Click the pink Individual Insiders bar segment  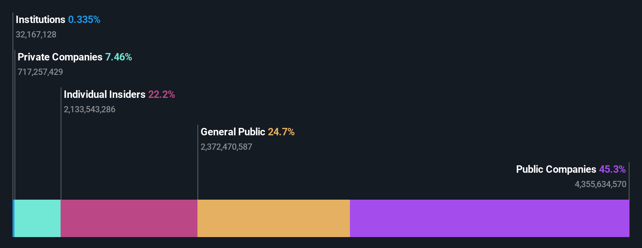[x=129, y=218]
